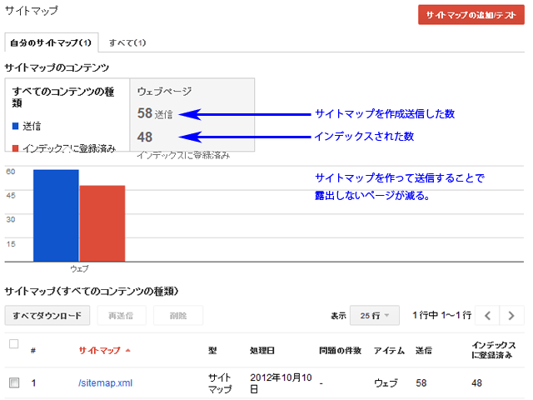The width and height of the screenshot is (533, 400).
Task: Click the red サイトマップの追加/テスト button
Action: tap(471, 15)
